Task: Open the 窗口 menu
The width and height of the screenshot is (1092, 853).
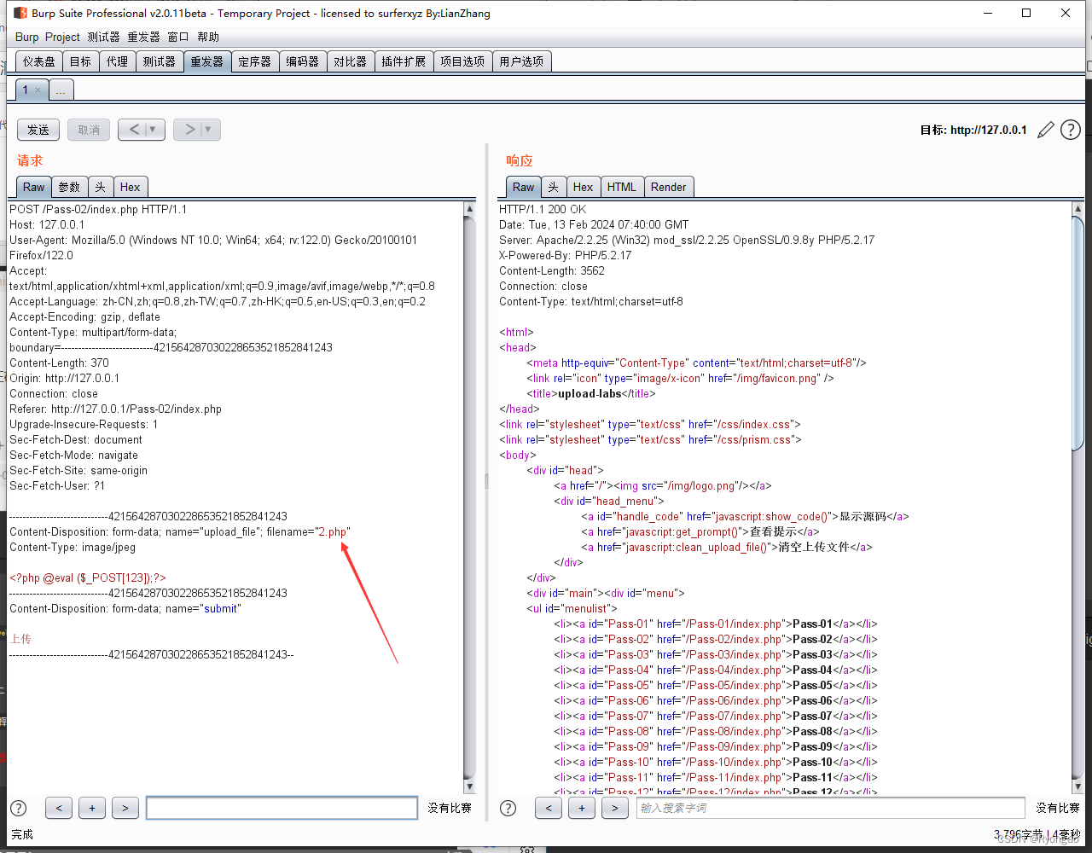Action: [178, 37]
